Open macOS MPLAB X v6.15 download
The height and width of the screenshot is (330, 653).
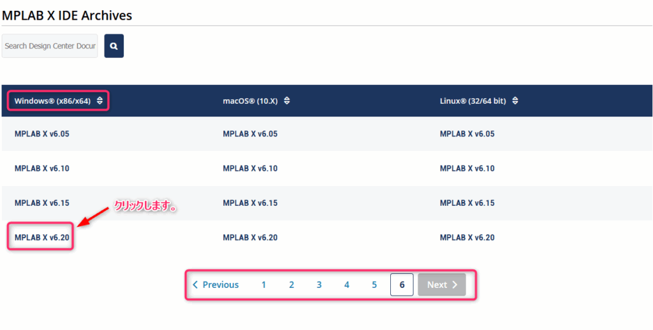[x=250, y=203]
